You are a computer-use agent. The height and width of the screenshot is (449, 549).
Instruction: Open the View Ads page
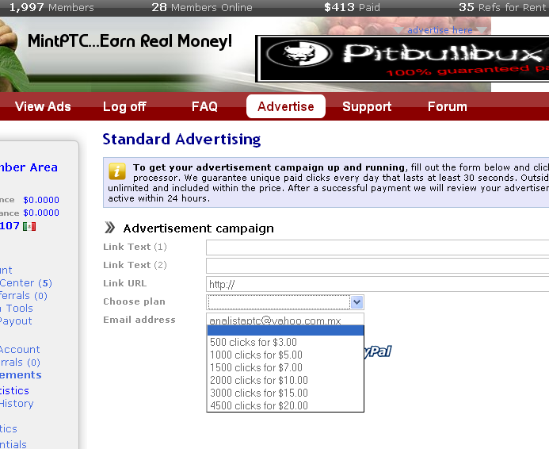pyautogui.click(x=43, y=106)
